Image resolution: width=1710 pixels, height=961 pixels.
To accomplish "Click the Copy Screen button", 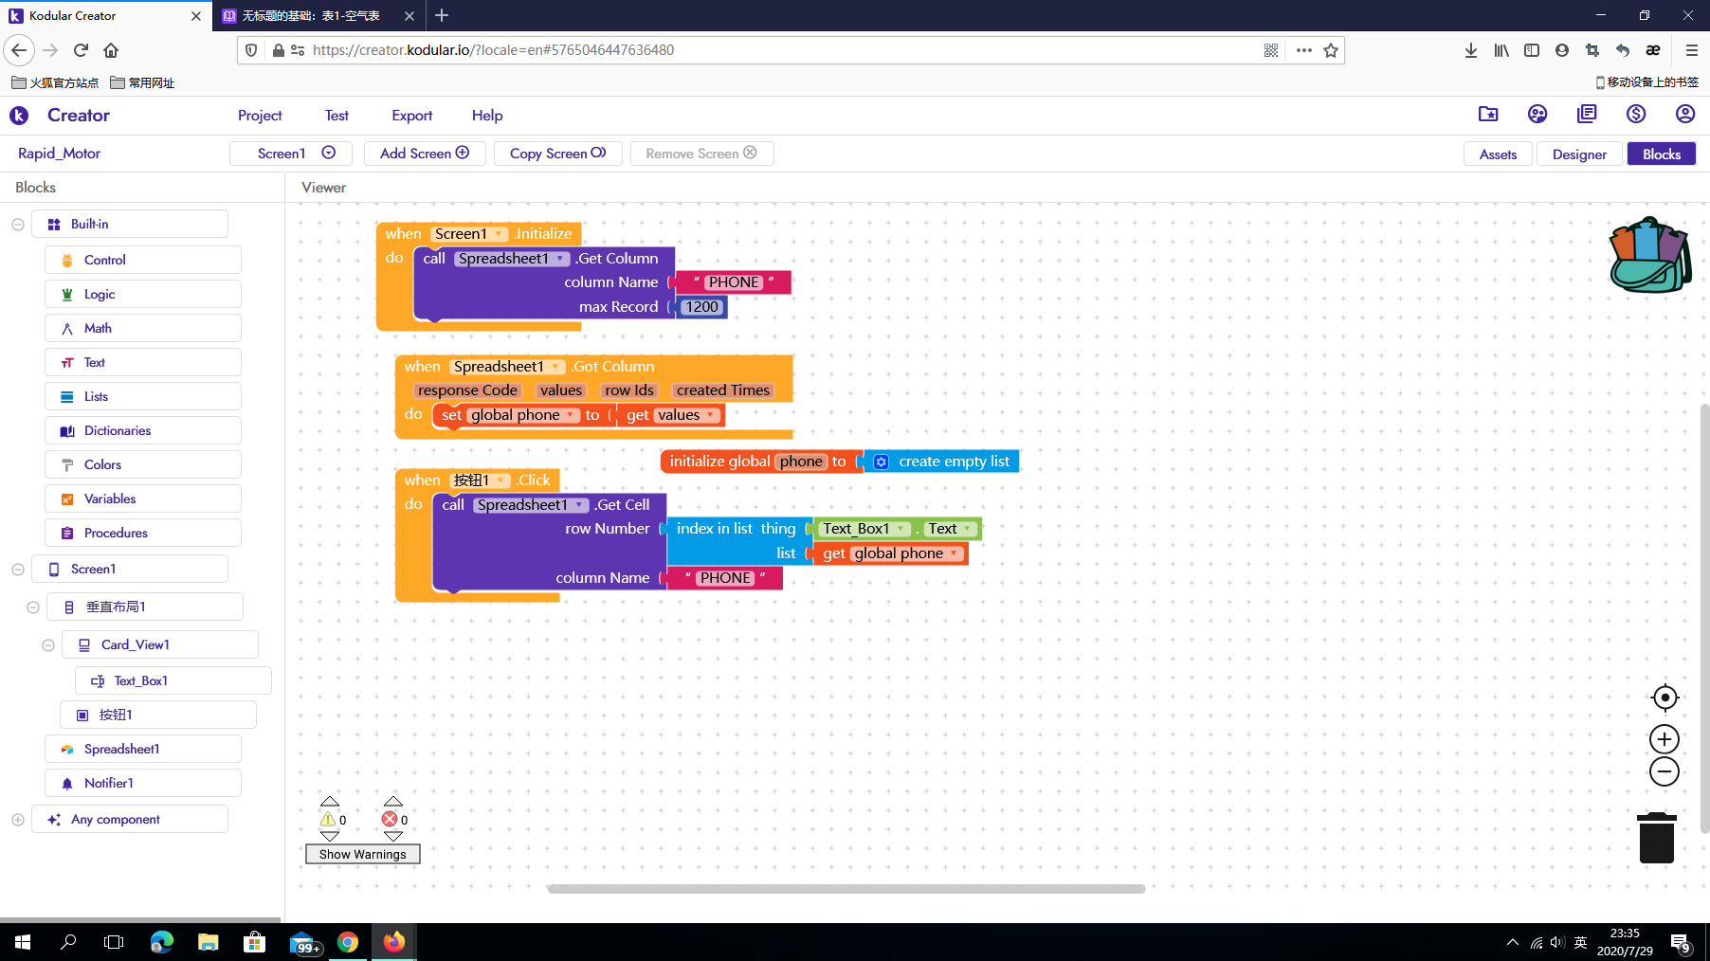I will click(x=557, y=154).
